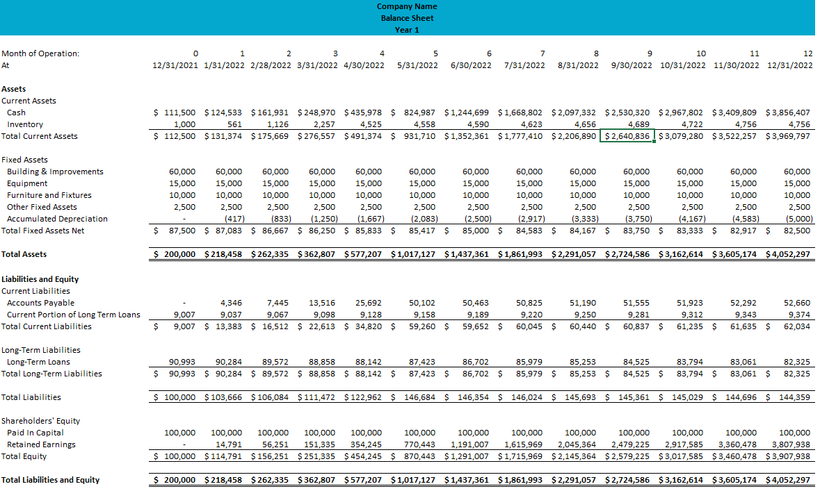Click the Month of Operation label
This screenshot has height=491, width=820.
41,53
